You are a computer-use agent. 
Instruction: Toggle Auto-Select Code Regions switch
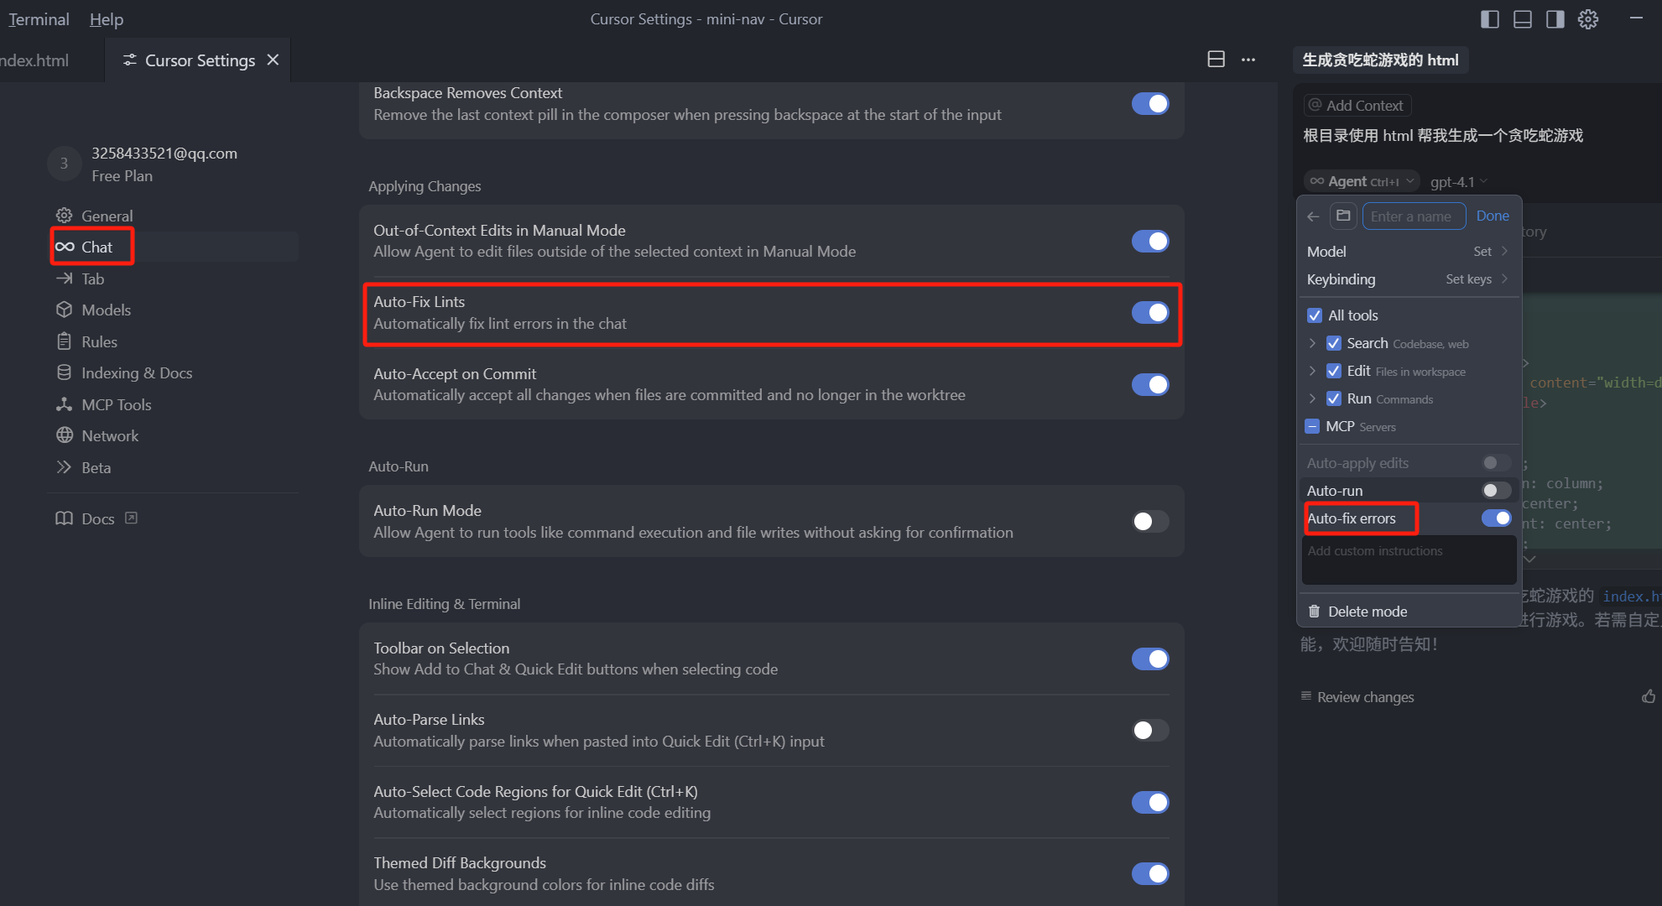tap(1150, 802)
